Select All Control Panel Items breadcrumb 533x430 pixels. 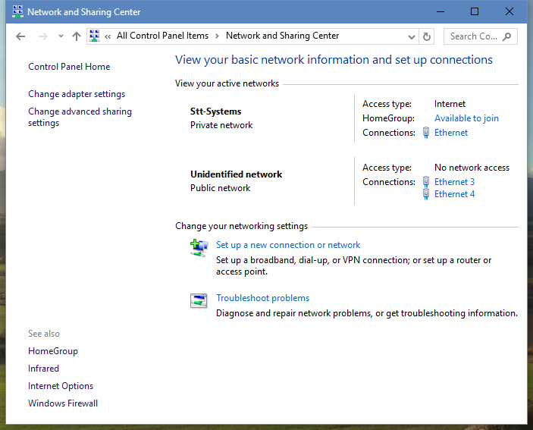(x=162, y=36)
